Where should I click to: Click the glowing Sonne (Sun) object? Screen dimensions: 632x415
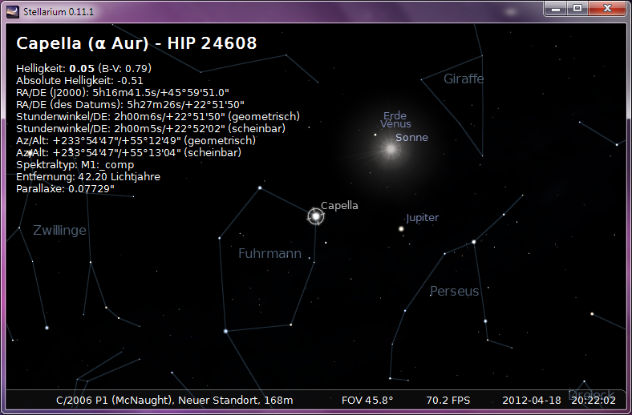click(x=391, y=148)
